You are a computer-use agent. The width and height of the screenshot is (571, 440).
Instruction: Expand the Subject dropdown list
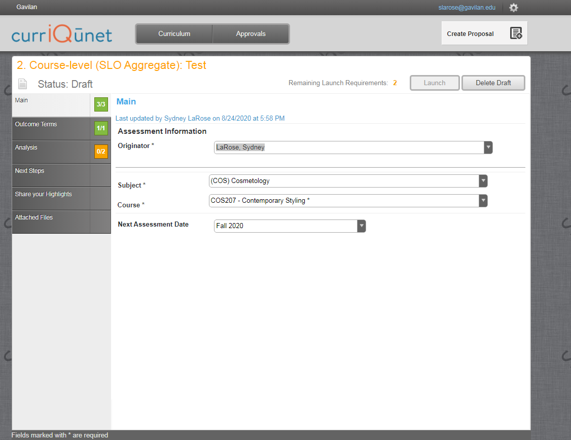point(483,181)
